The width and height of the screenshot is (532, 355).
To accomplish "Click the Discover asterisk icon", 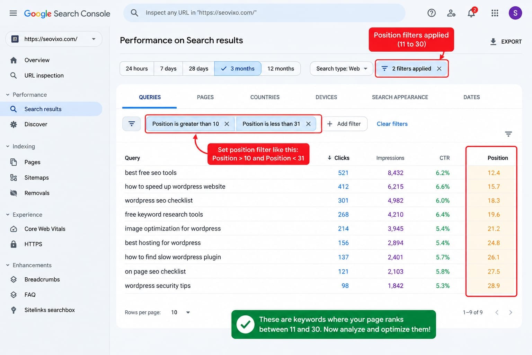I will (14, 124).
